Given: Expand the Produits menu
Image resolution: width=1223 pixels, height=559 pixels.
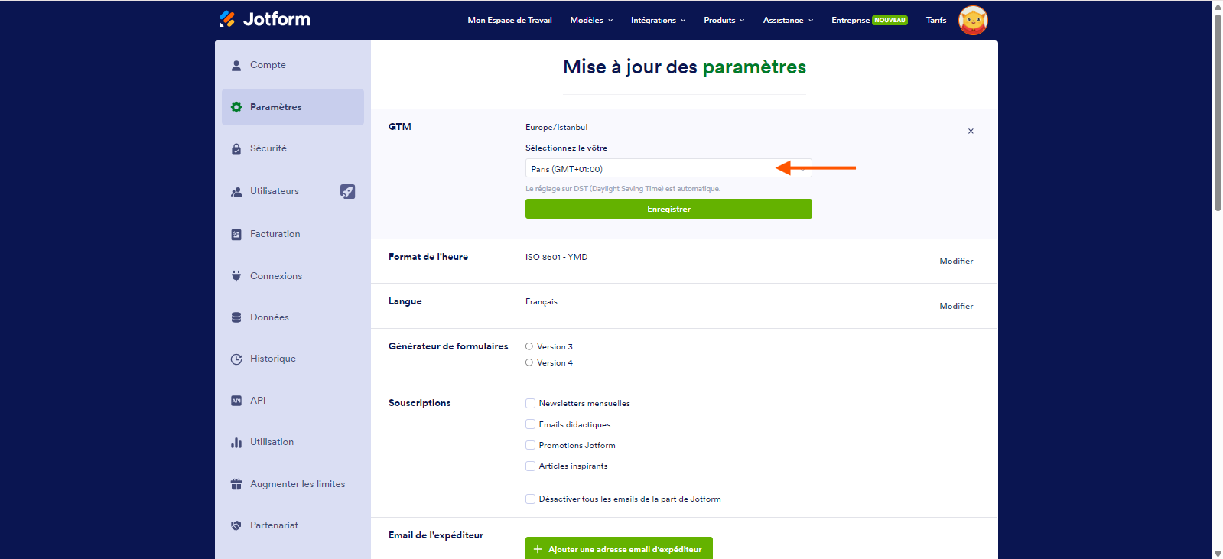Looking at the screenshot, I should [x=724, y=21].
